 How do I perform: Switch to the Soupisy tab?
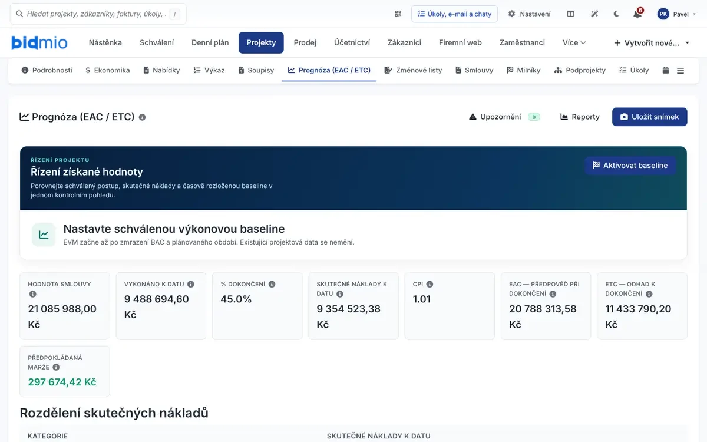point(256,70)
